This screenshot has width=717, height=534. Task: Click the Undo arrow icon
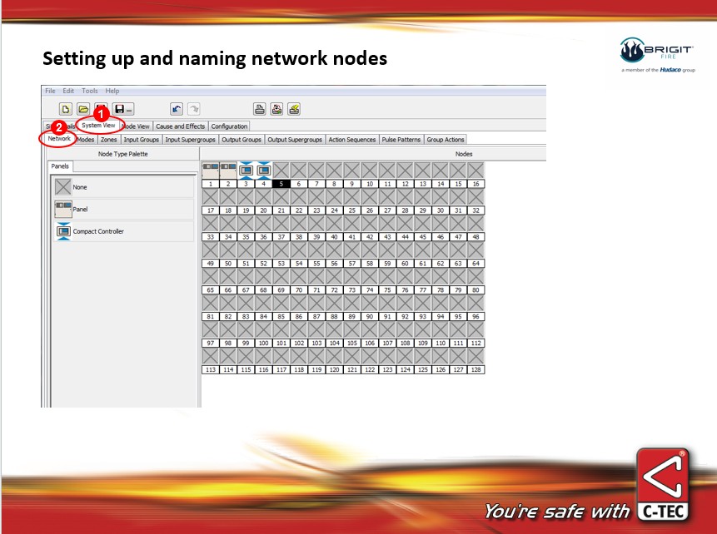[176, 109]
